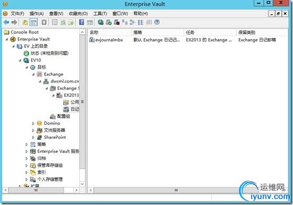Click the Up one level folder icon

pyautogui.click(x=25, y=23)
